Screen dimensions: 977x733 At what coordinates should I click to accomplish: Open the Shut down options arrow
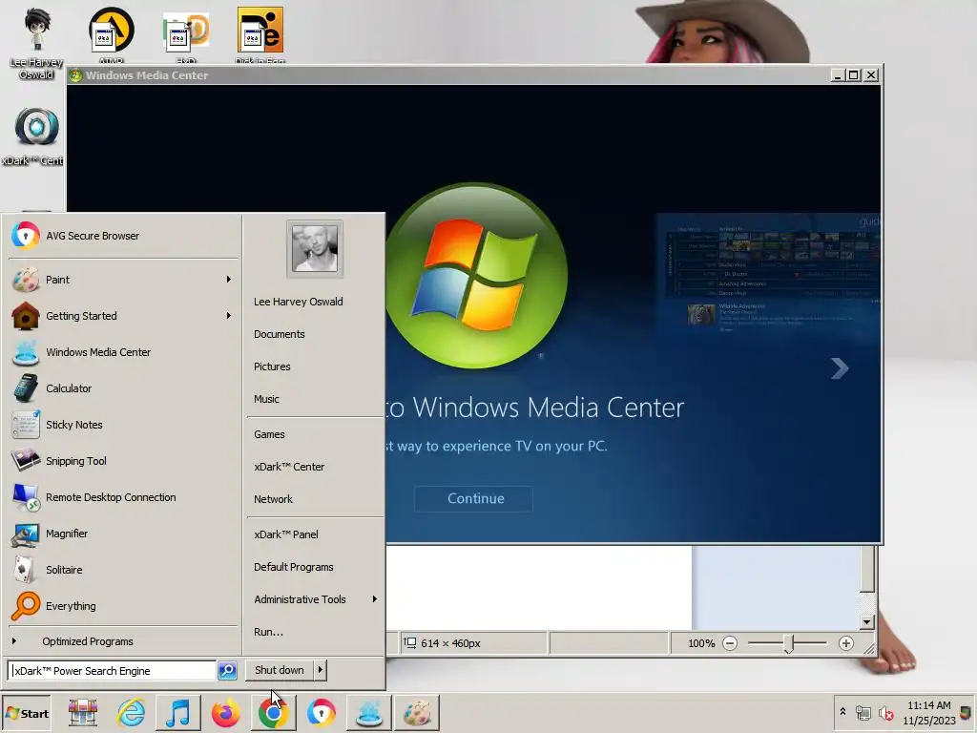(x=321, y=670)
